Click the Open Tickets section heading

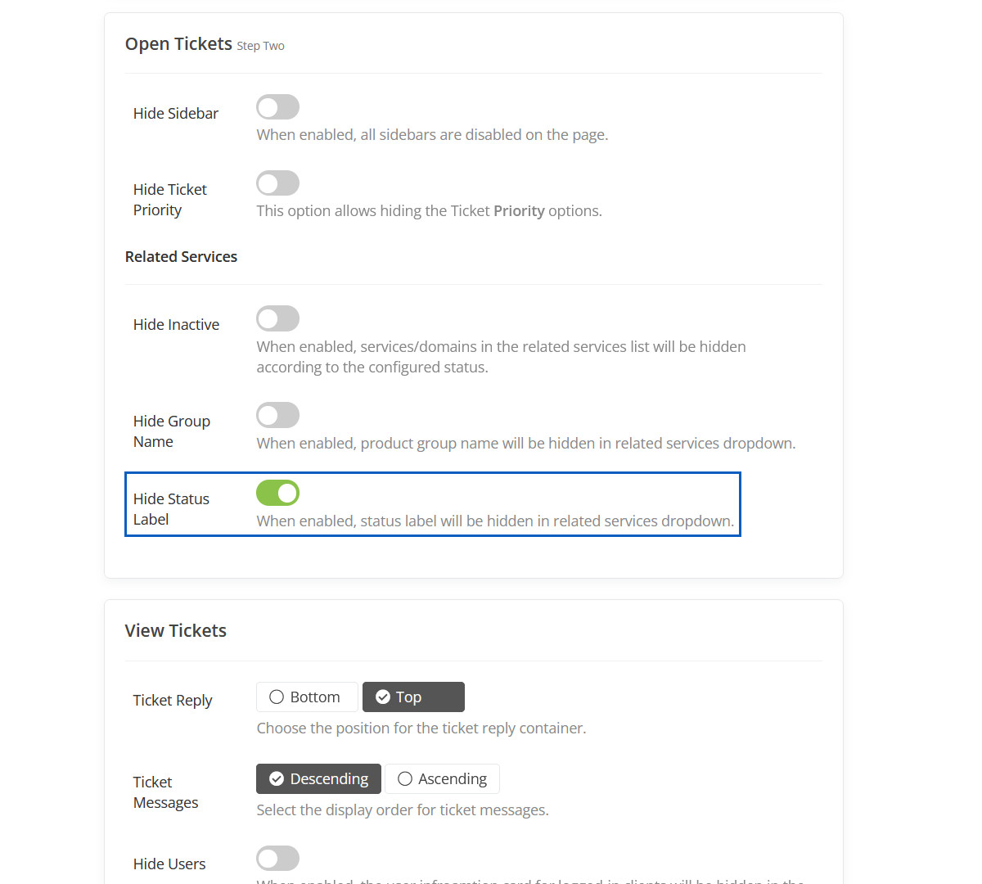pyautogui.click(x=178, y=44)
